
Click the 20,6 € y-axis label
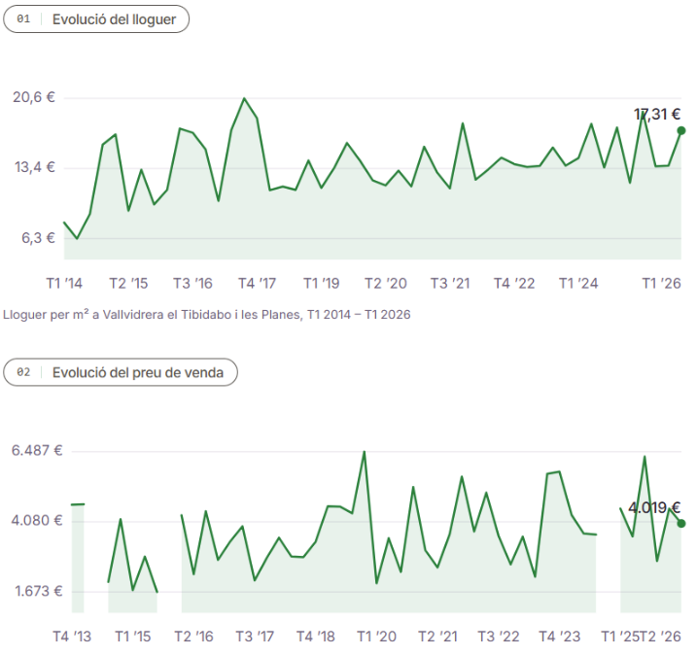tap(34, 97)
